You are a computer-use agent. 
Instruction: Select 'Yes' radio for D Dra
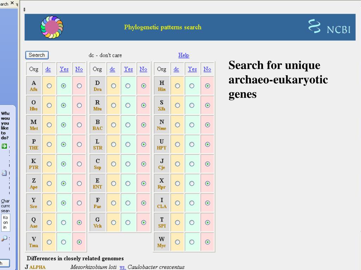[128, 86]
